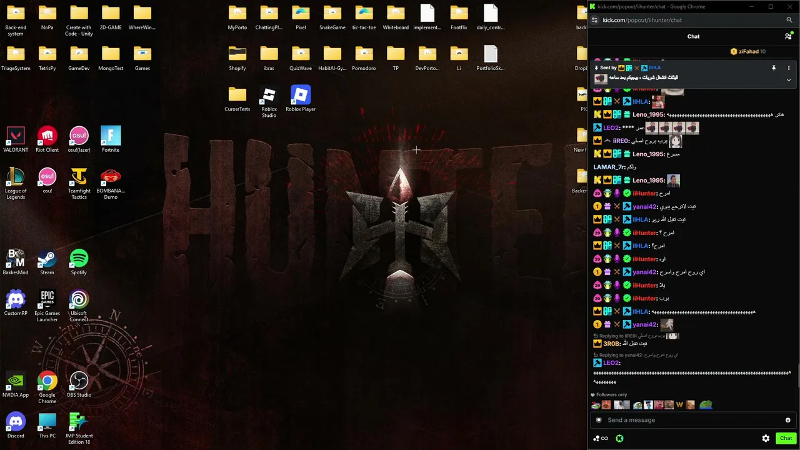The width and height of the screenshot is (800, 450).
Task: Select the TetrisPy desktop folder
Action: coord(47,58)
